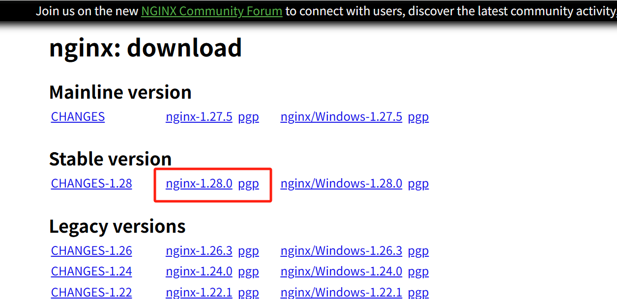617x299 pixels.
Task: Download nginx/Windows-1.26.3 build
Action: point(341,251)
